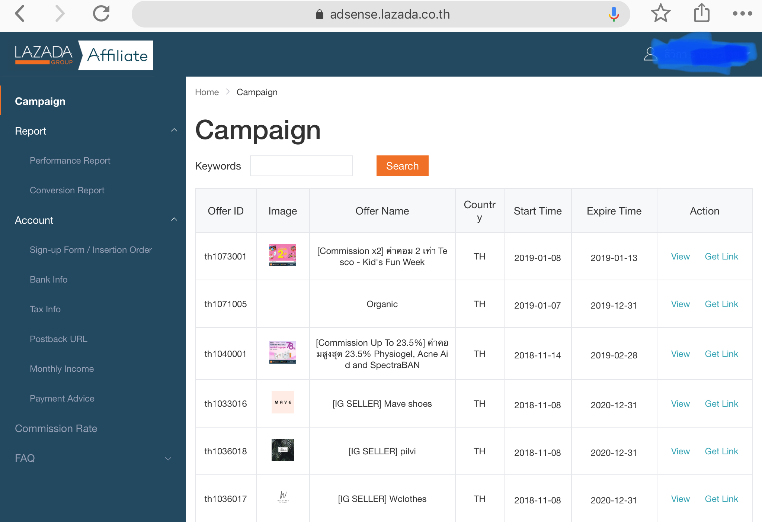Tap the browser forward arrow
The height and width of the screenshot is (522, 762).
coord(60,14)
